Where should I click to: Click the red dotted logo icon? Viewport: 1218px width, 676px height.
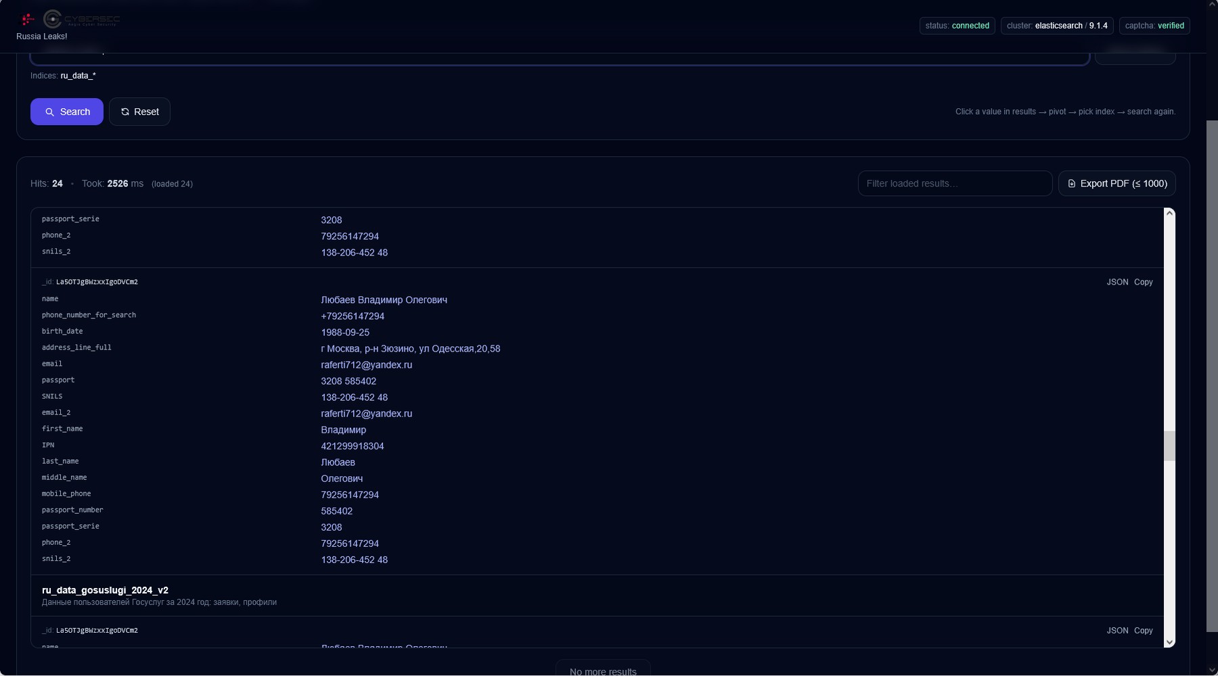pyautogui.click(x=28, y=19)
